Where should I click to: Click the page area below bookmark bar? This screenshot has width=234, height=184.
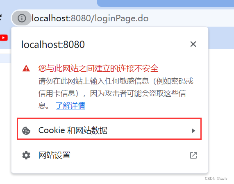pos(221,104)
